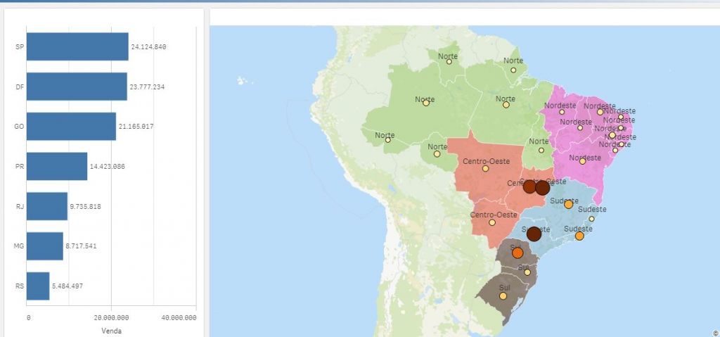Click the SP axis label
This screenshot has width=720, height=337.
(x=19, y=47)
